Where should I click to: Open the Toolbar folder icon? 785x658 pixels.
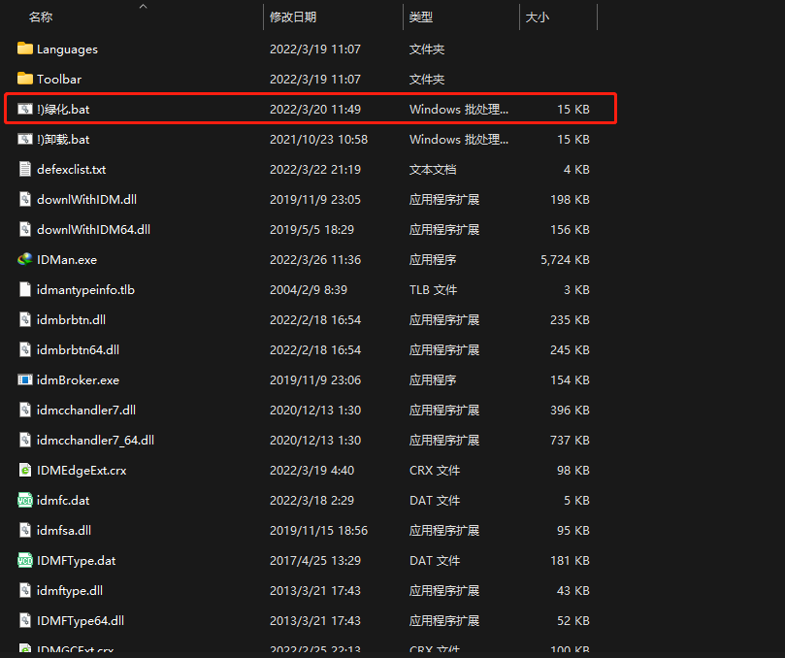click(x=25, y=79)
